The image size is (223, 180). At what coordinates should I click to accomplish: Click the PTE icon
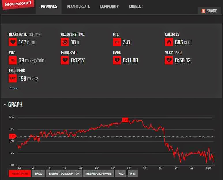[x=117, y=42]
